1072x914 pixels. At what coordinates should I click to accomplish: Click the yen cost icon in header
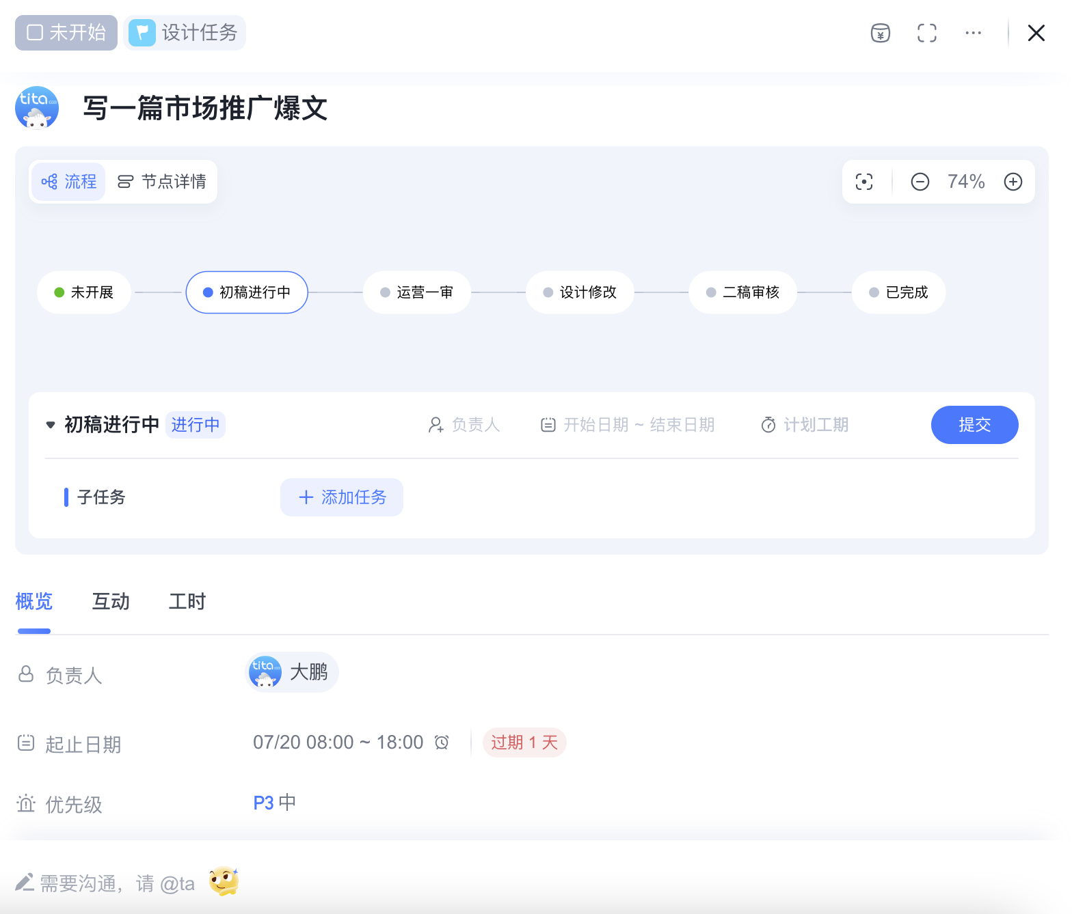click(x=880, y=33)
